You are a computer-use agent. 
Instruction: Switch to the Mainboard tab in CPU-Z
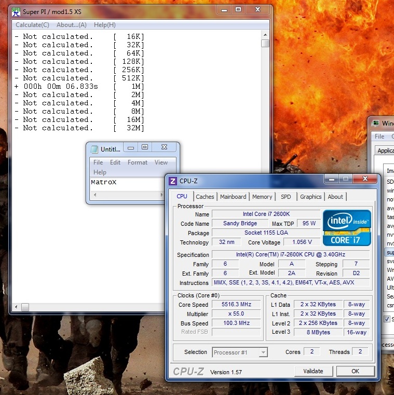point(233,197)
